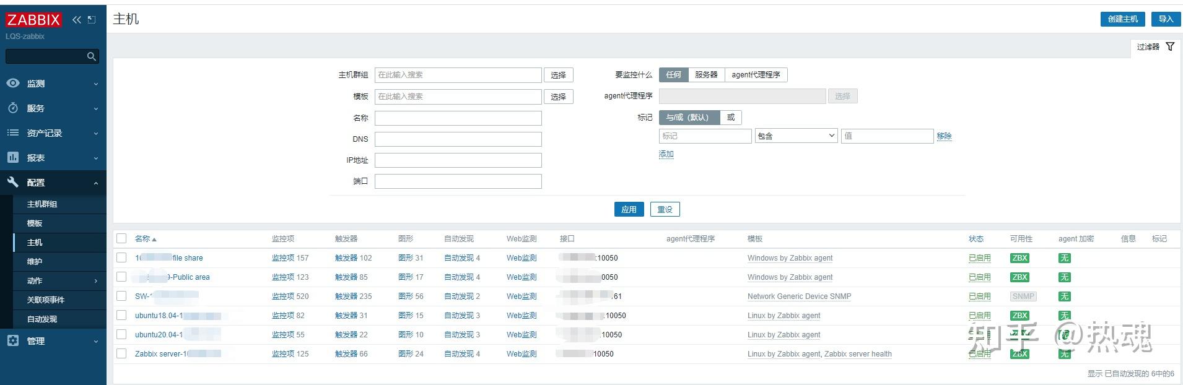Click ZBX availability badge for Public area host
1183x385 pixels.
[x=1019, y=277]
